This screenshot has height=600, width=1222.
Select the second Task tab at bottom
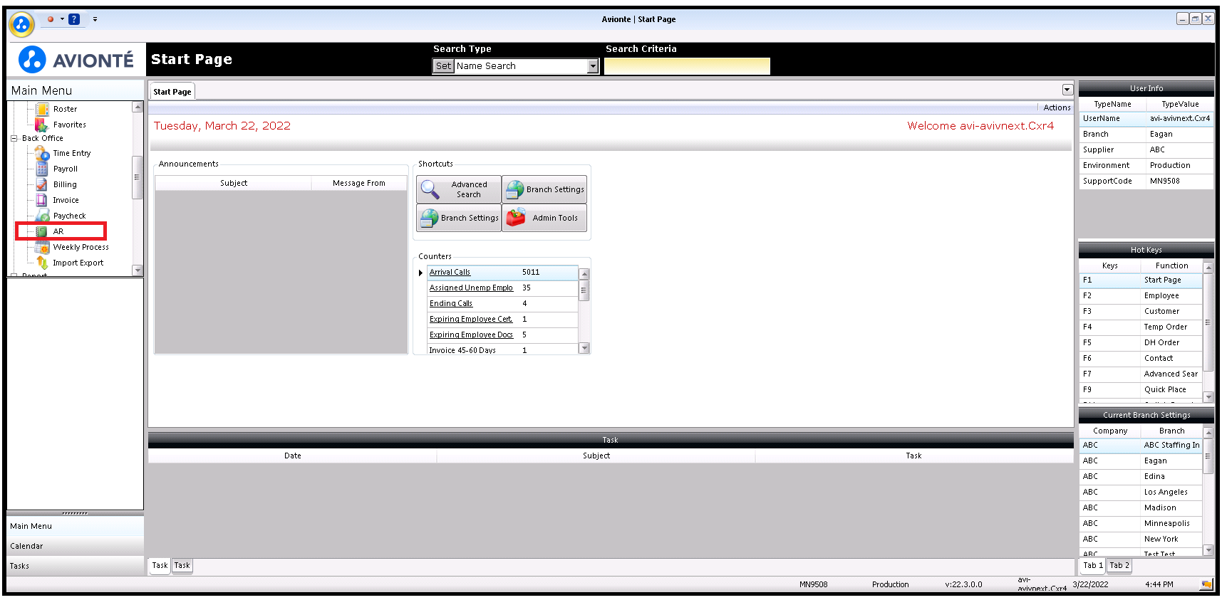click(x=182, y=566)
